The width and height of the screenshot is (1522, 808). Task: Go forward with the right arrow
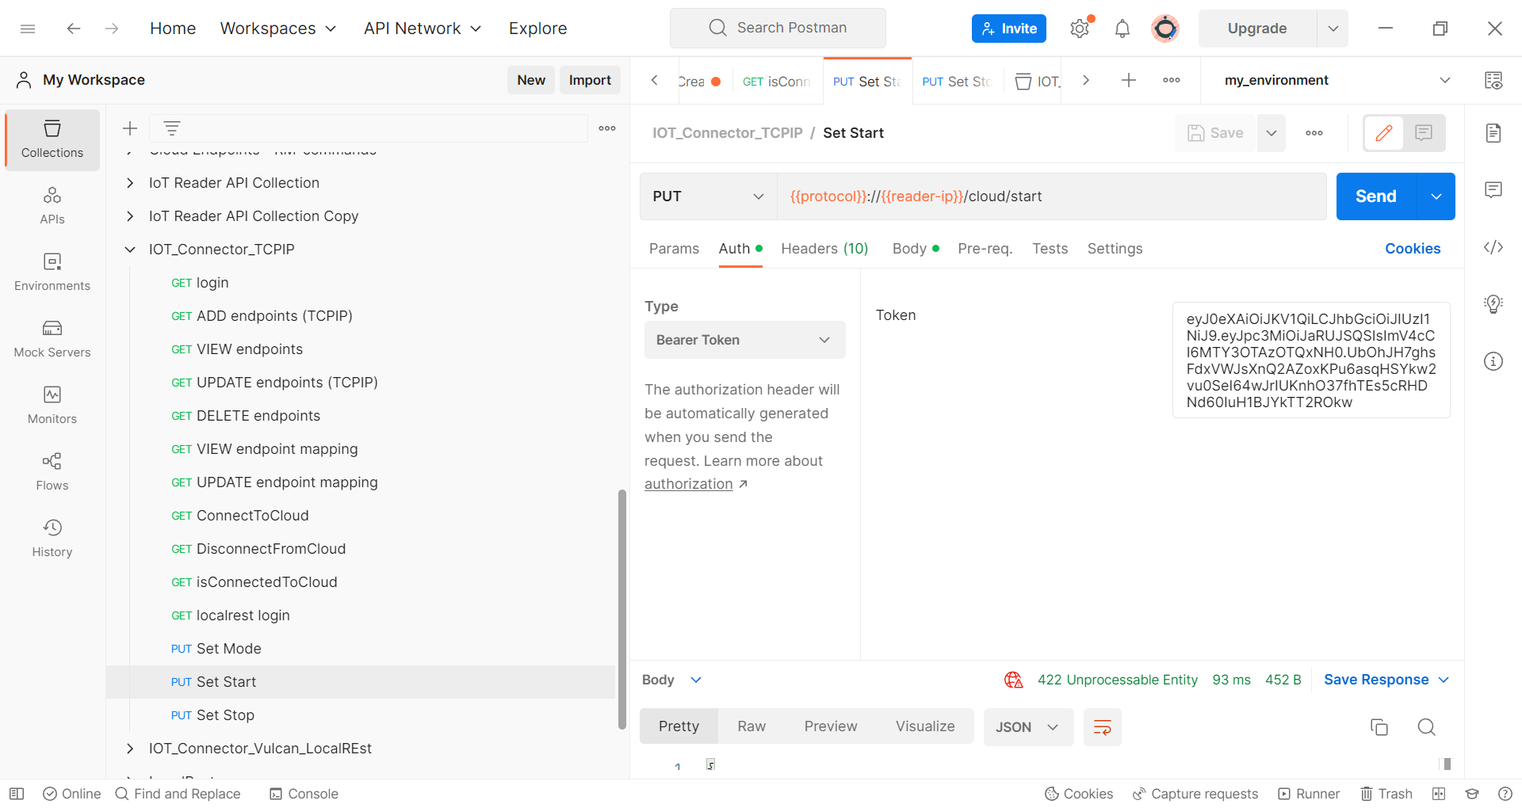112,29
